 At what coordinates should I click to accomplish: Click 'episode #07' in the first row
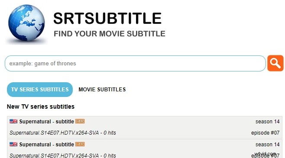266,133
